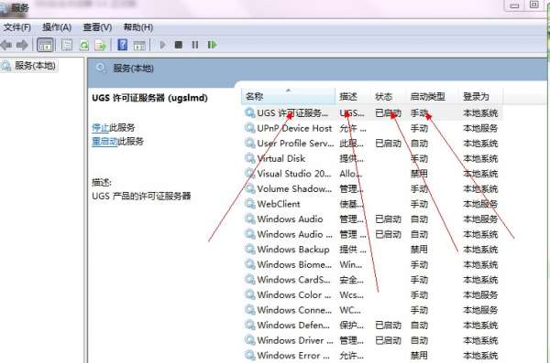Click the UGS 许可证服务... name text
This screenshot has height=363, width=550.
[x=292, y=113]
